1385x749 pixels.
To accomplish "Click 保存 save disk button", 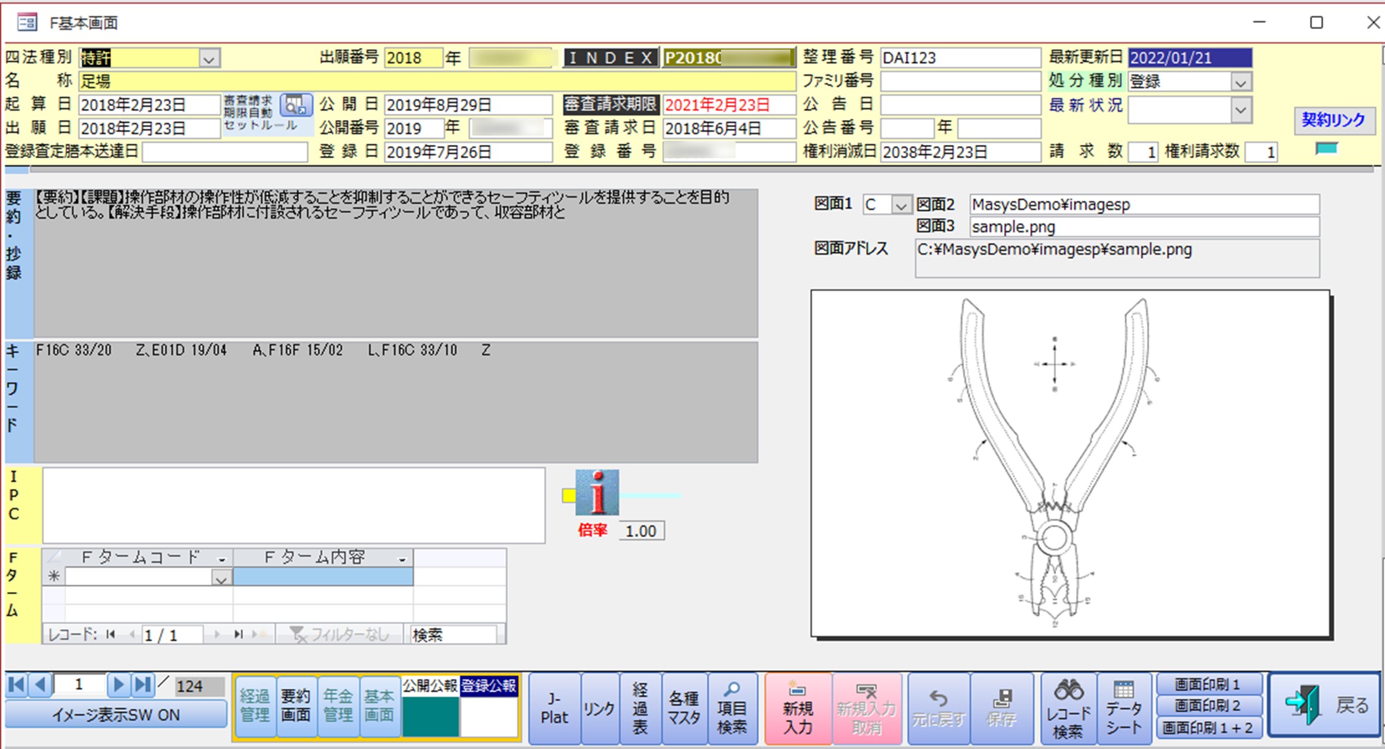I will pyautogui.click(x=1002, y=709).
